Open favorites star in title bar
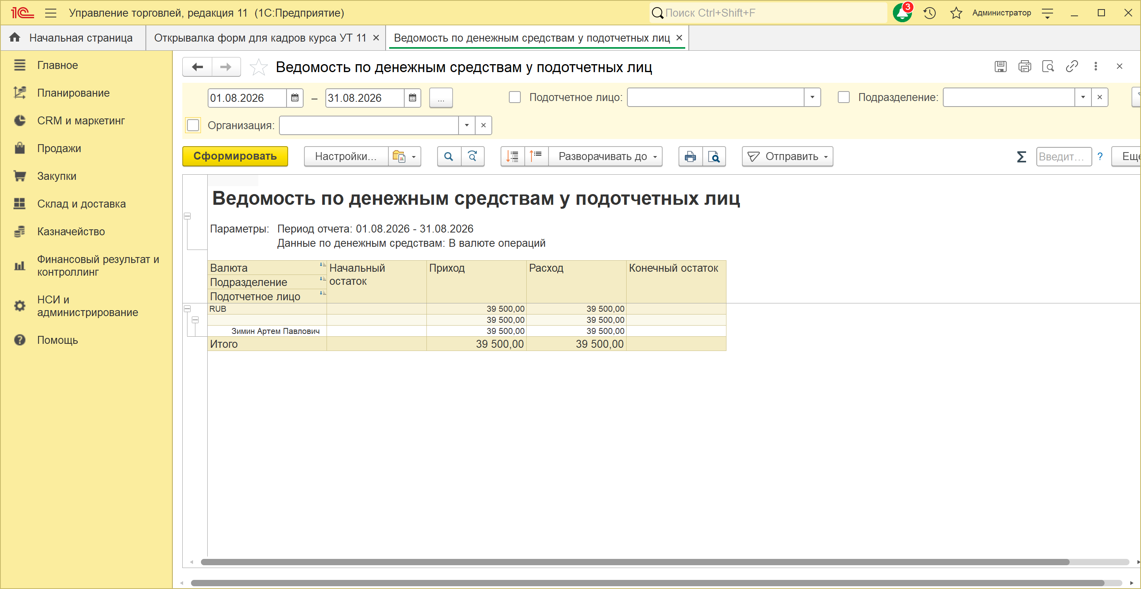The image size is (1141, 589). [956, 13]
